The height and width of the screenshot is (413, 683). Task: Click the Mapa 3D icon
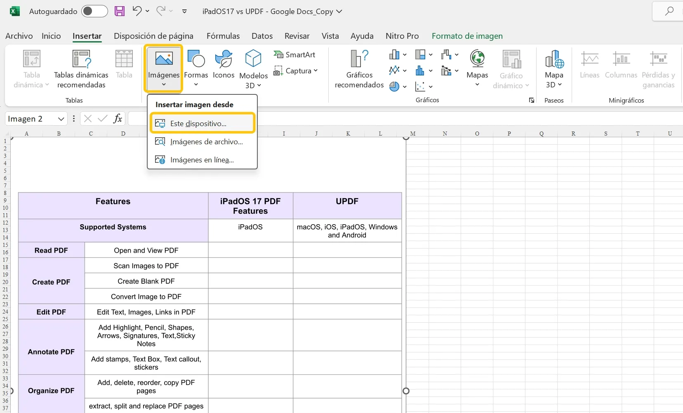coord(554,59)
